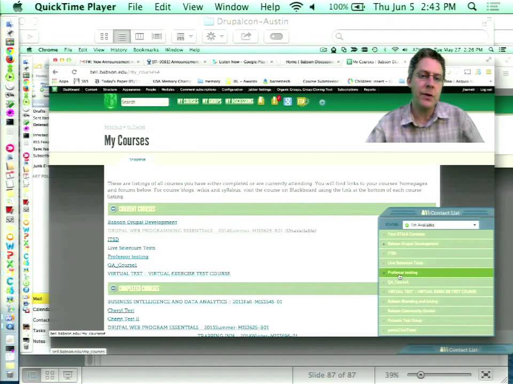Viewport: 513px width, 384px height.
Task: Open Professor testing course link
Action: point(128,257)
